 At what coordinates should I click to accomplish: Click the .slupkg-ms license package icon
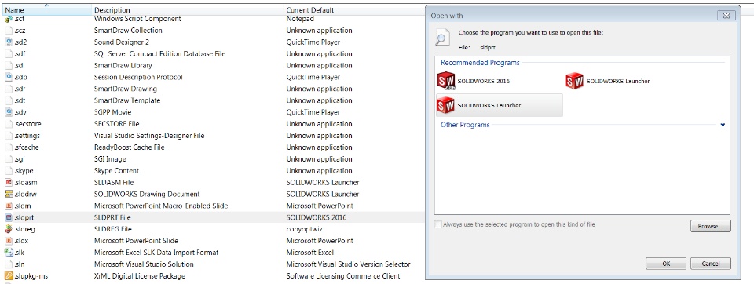click(9, 276)
